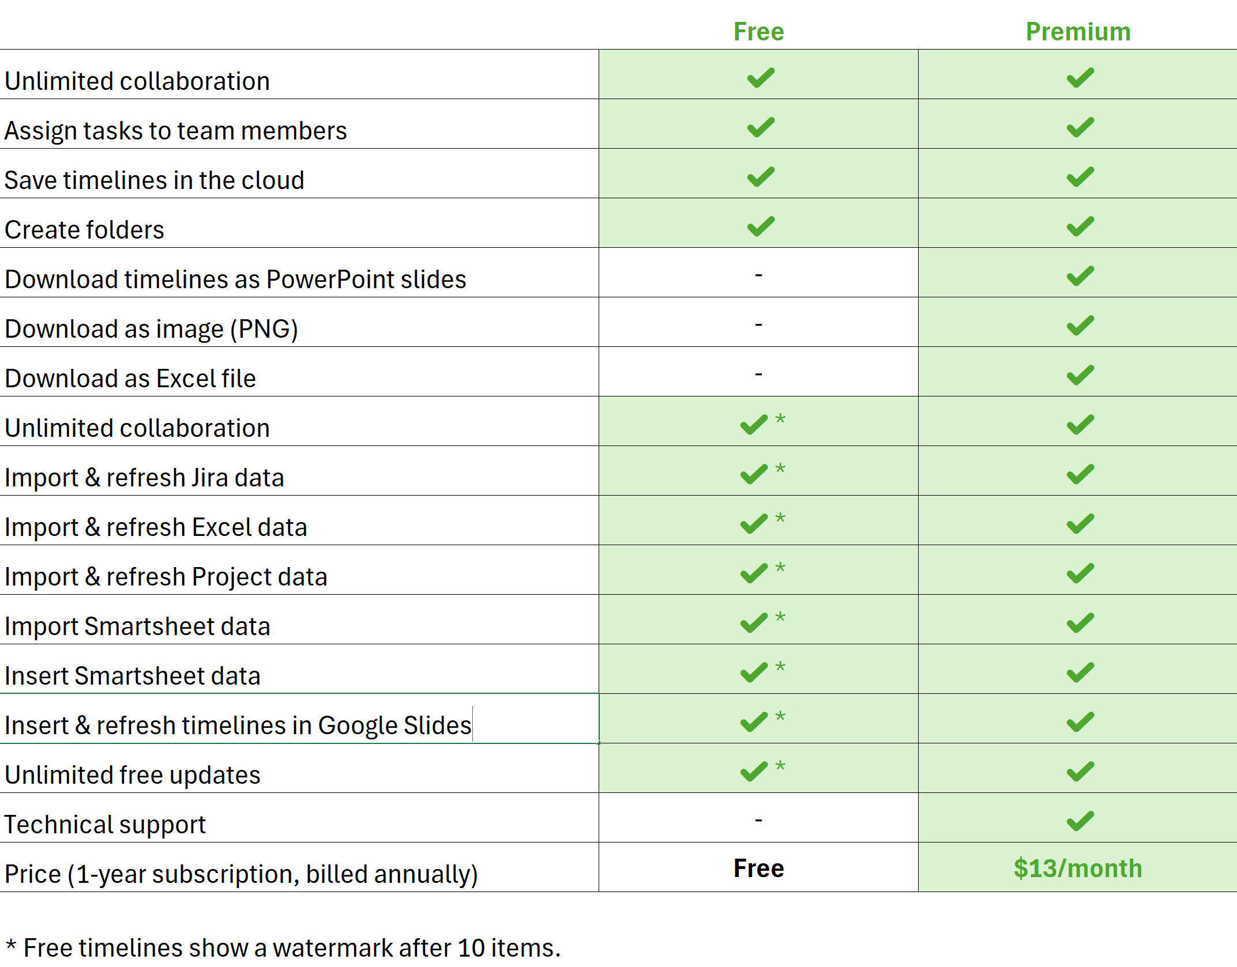Click Free checkmark for Unlimited free updates
The image size is (1237, 967).
coord(754,772)
